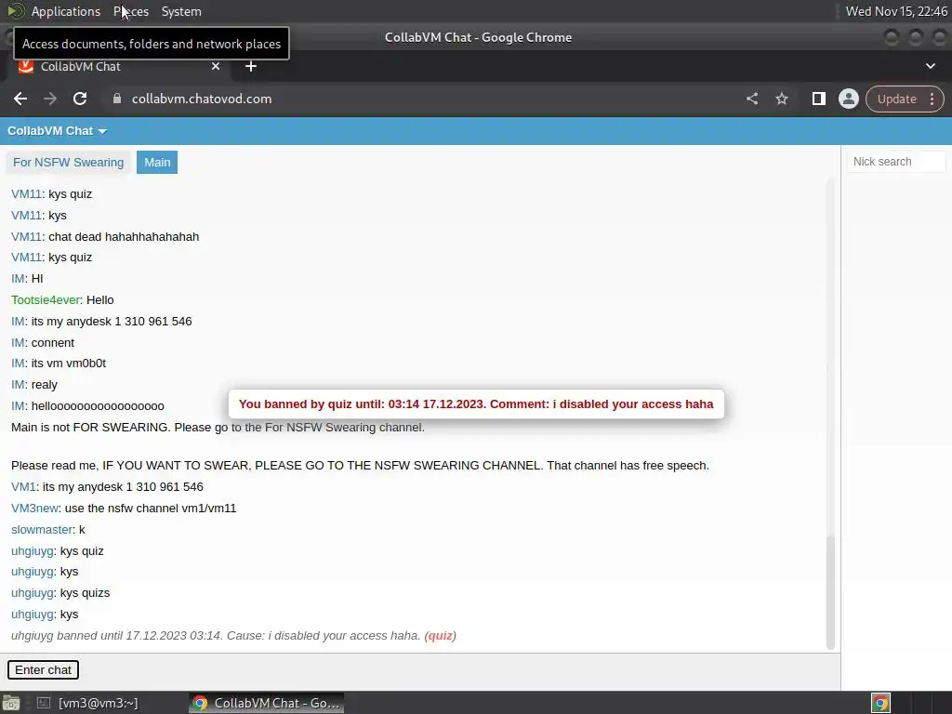952x714 pixels.
Task: Click the 'Please read me' notice line
Action: [360, 466]
